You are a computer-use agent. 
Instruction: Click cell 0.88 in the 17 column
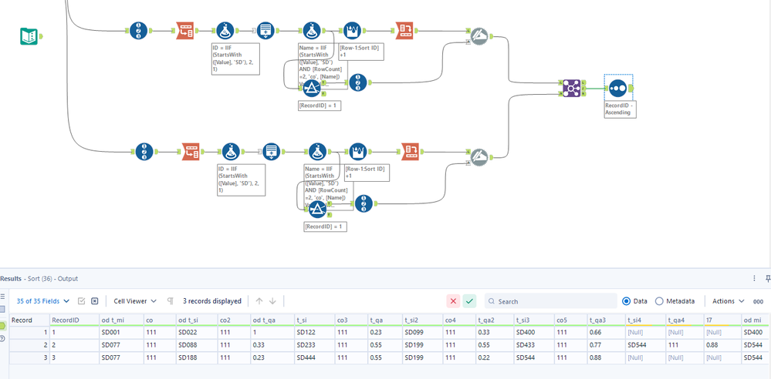pos(723,344)
